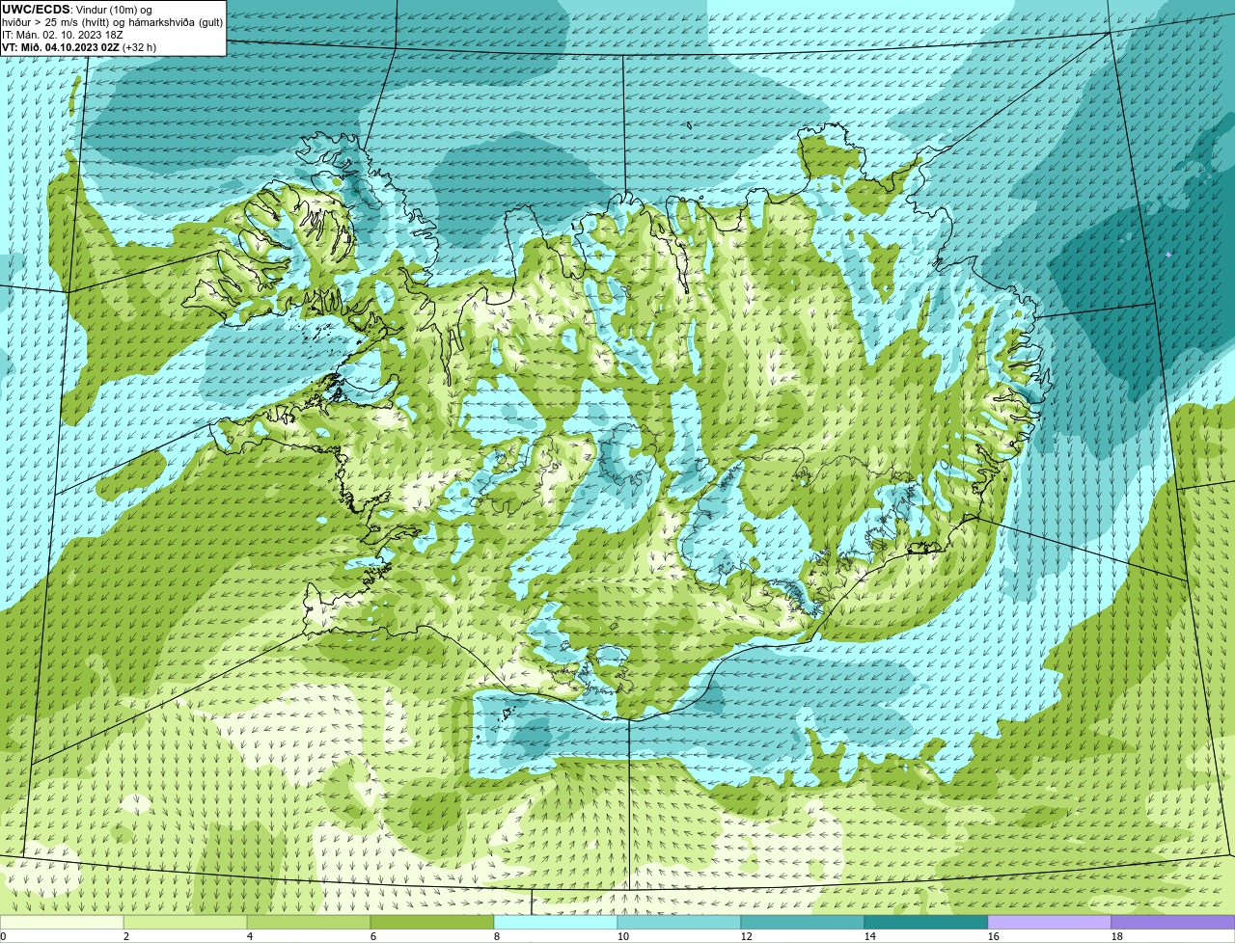Click the scale label "8"
The height and width of the screenshot is (943, 1235).
click(x=497, y=936)
